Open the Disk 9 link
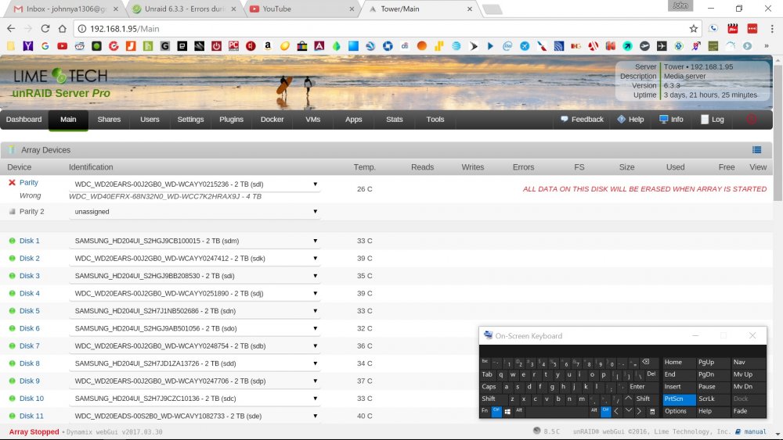 pos(30,381)
